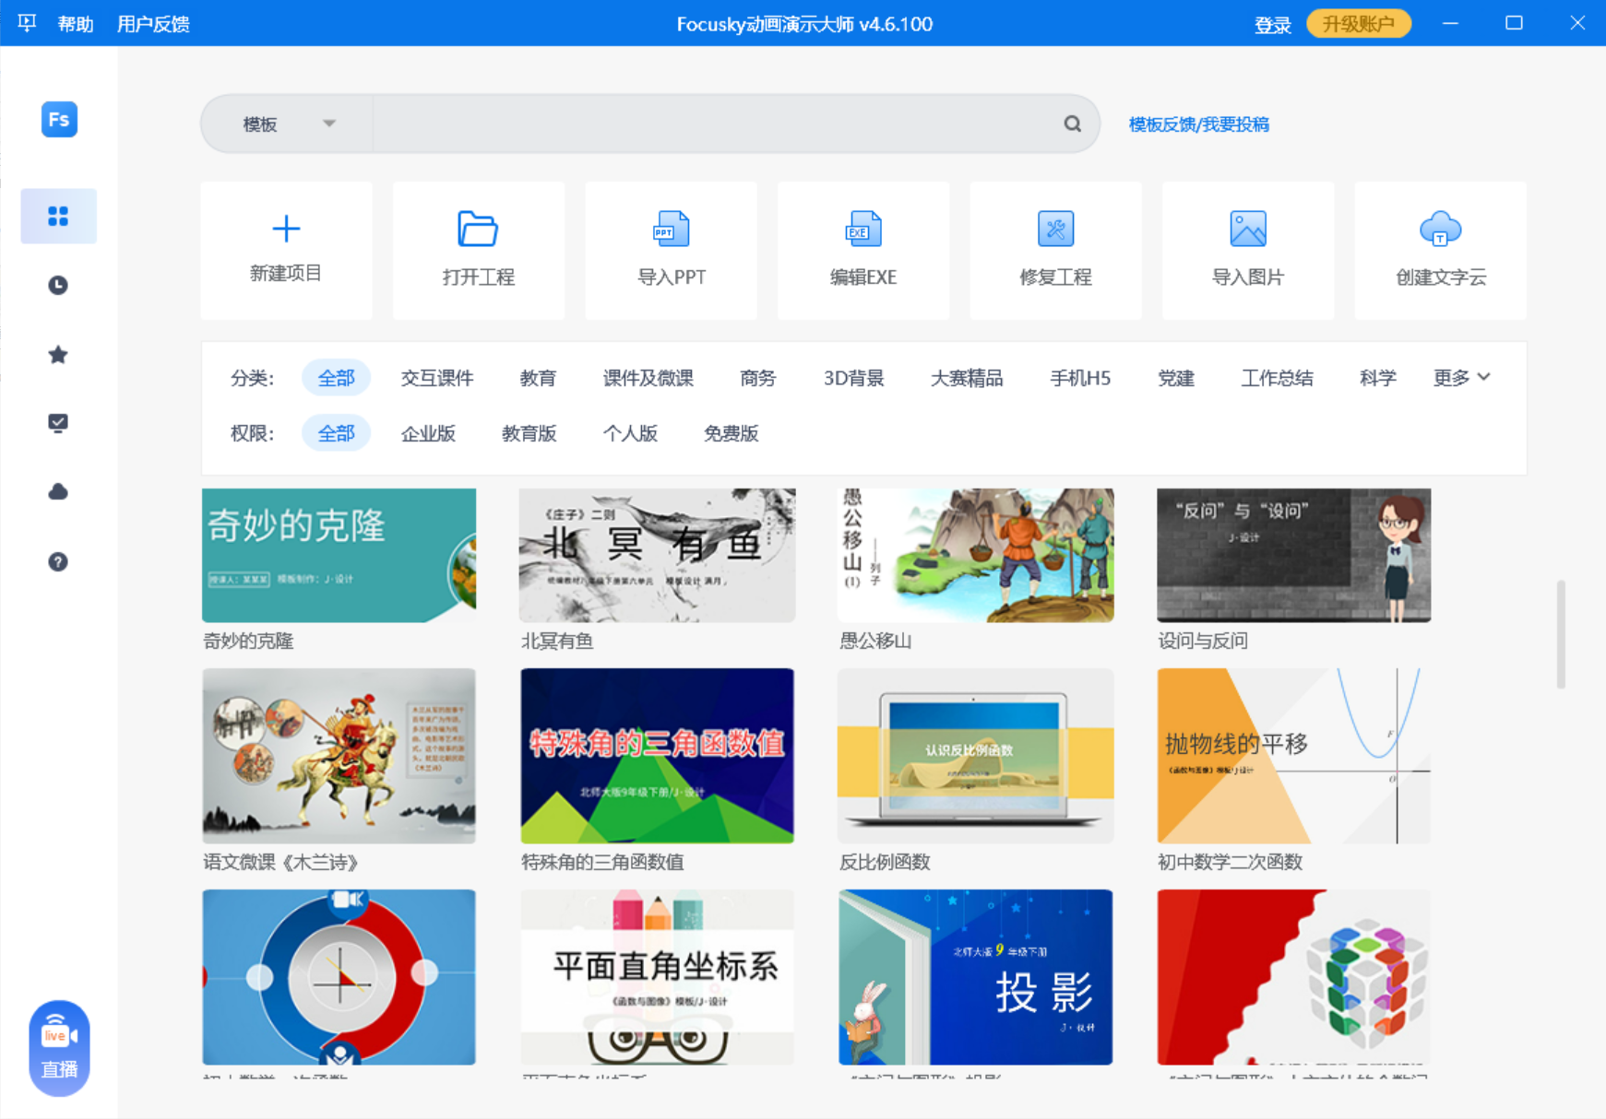Click the 初中数学二次函数 caption
The width and height of the screenshot is (1606, 1119).
pyautogui.click(x=1230, y=862)
